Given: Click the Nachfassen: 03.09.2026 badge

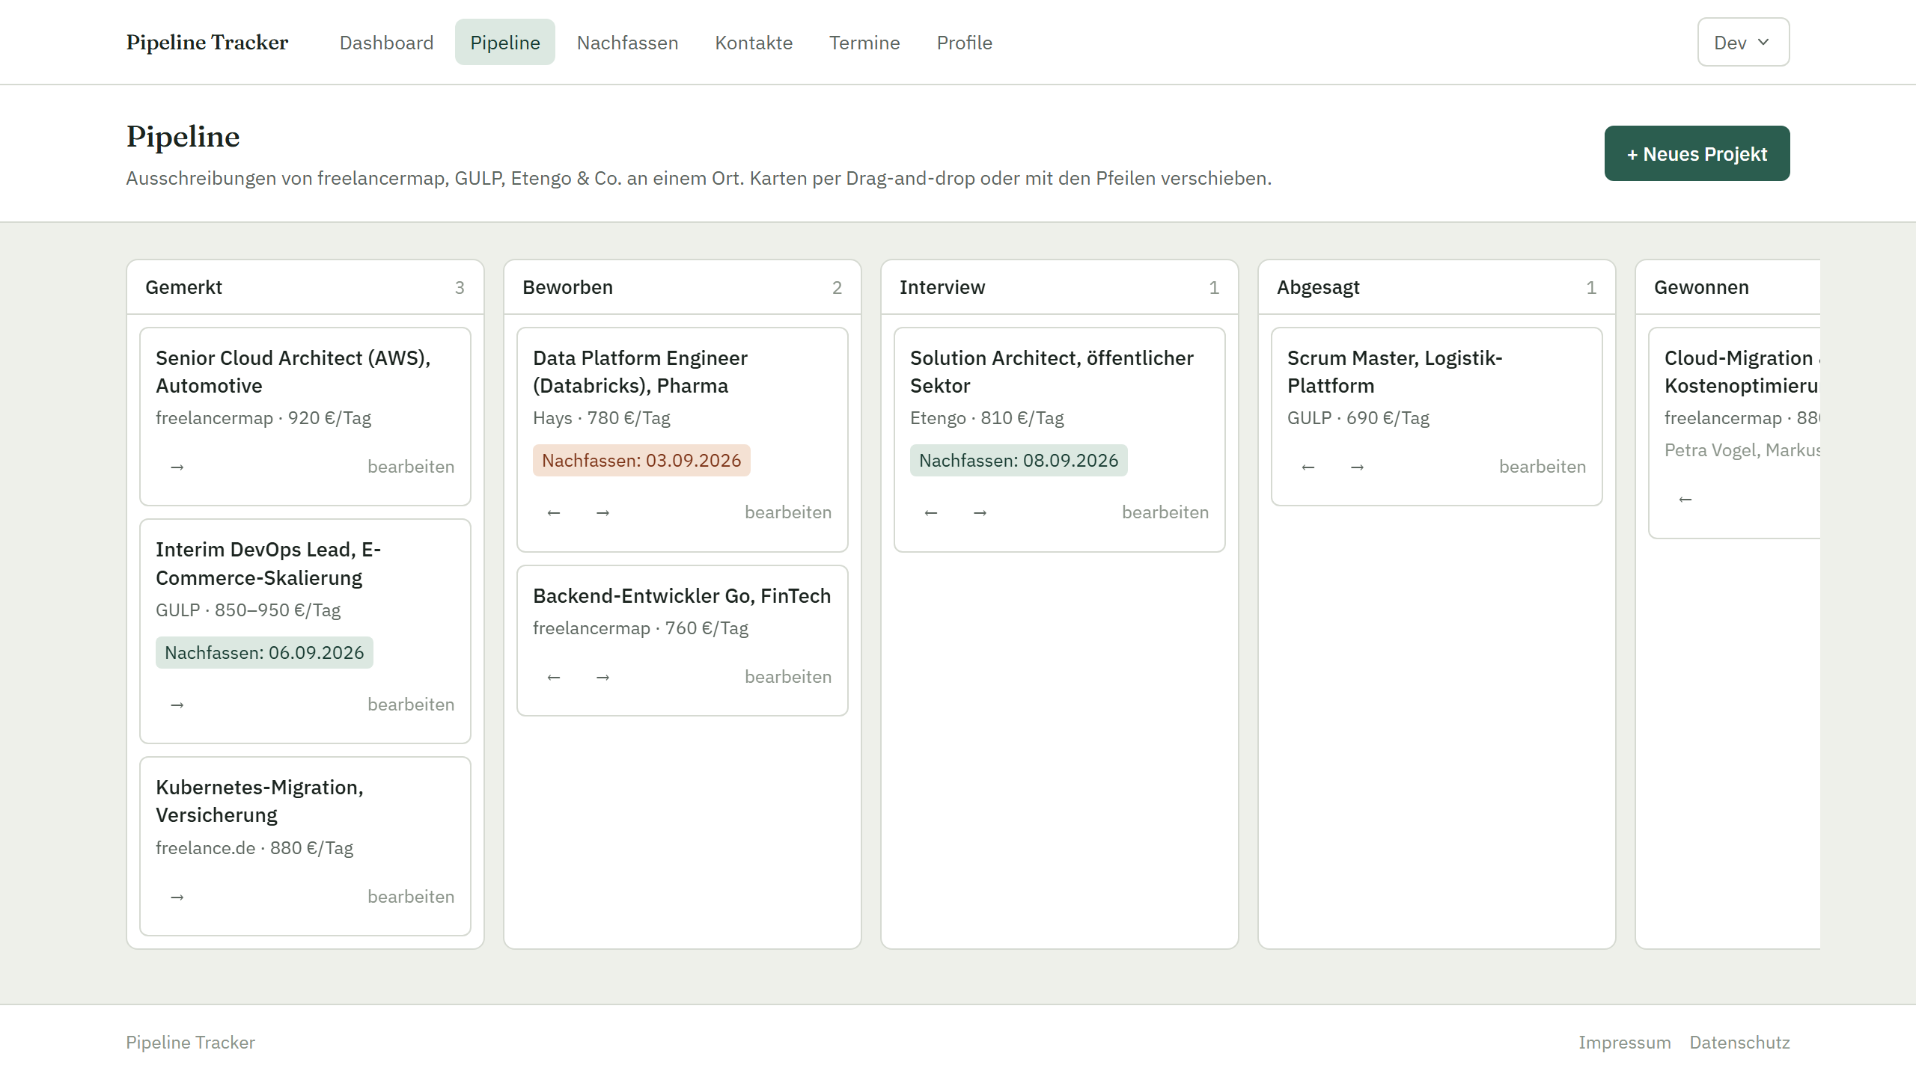Looking at the screenshot, I should click(x=641, y=461).
